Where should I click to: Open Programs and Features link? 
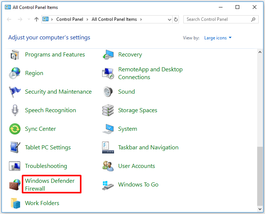[55, 55]
